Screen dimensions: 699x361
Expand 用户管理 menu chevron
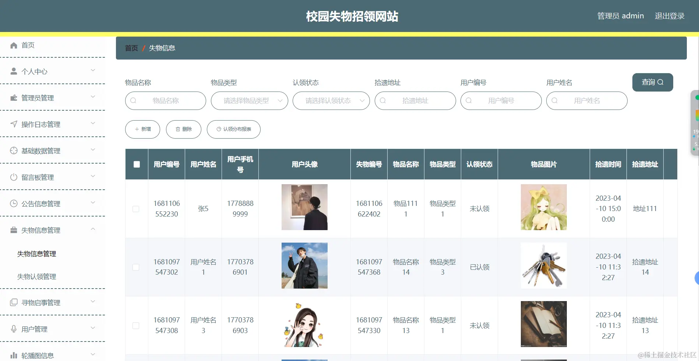(93, 328)
